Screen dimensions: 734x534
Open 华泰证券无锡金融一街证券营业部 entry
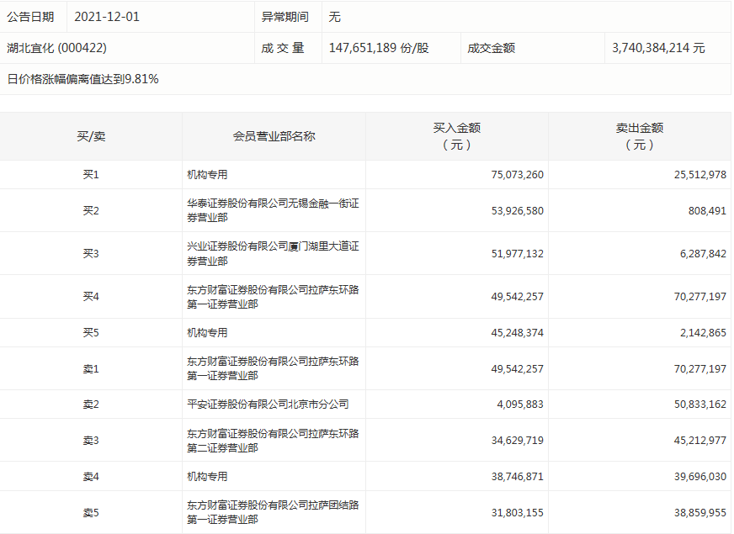click(273, 210)
